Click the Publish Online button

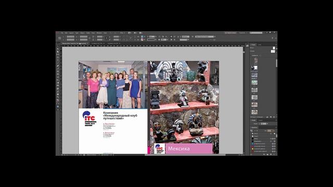pos(230,33)
